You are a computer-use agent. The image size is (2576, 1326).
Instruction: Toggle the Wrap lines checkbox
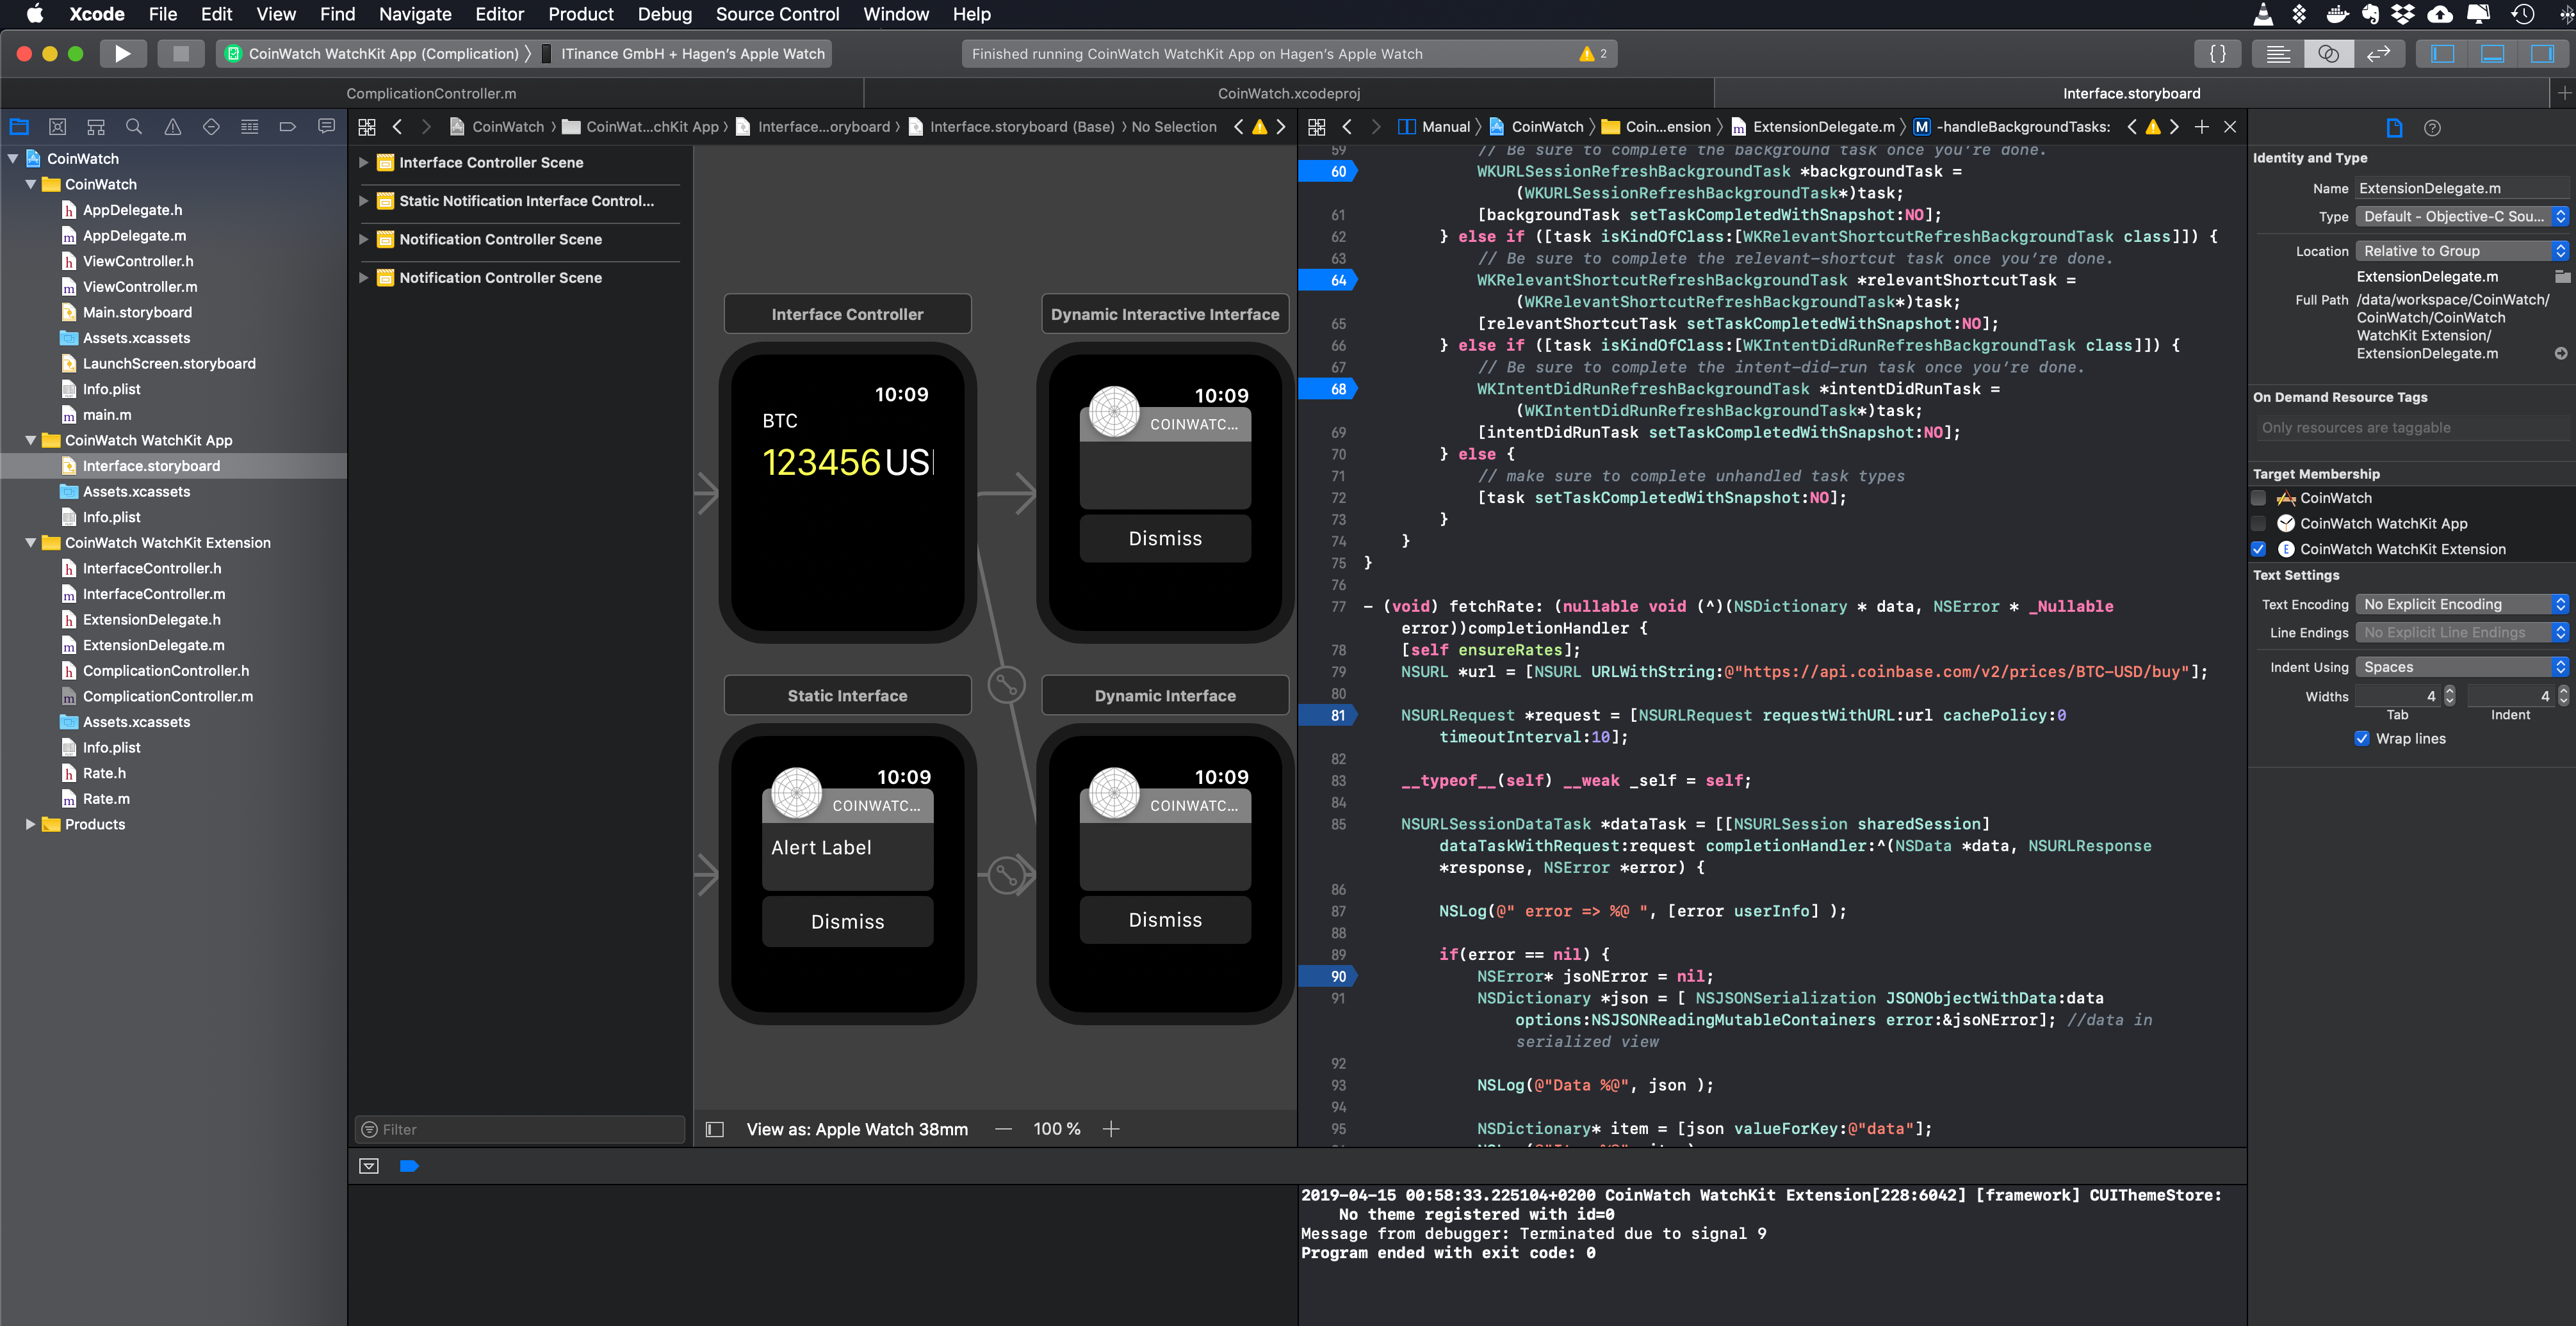pos(2362,739)
